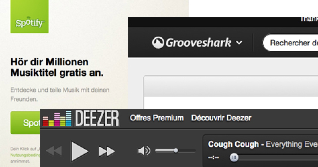
Task: Expand the Grooveshark dropdown chevron
Action: 239,43
